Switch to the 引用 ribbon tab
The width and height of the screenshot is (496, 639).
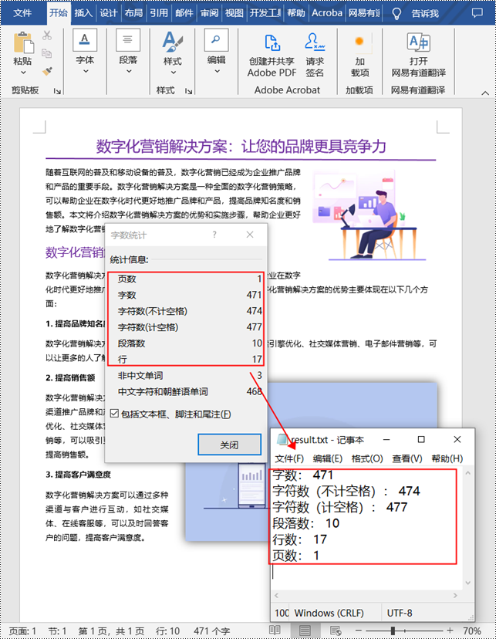159,13
